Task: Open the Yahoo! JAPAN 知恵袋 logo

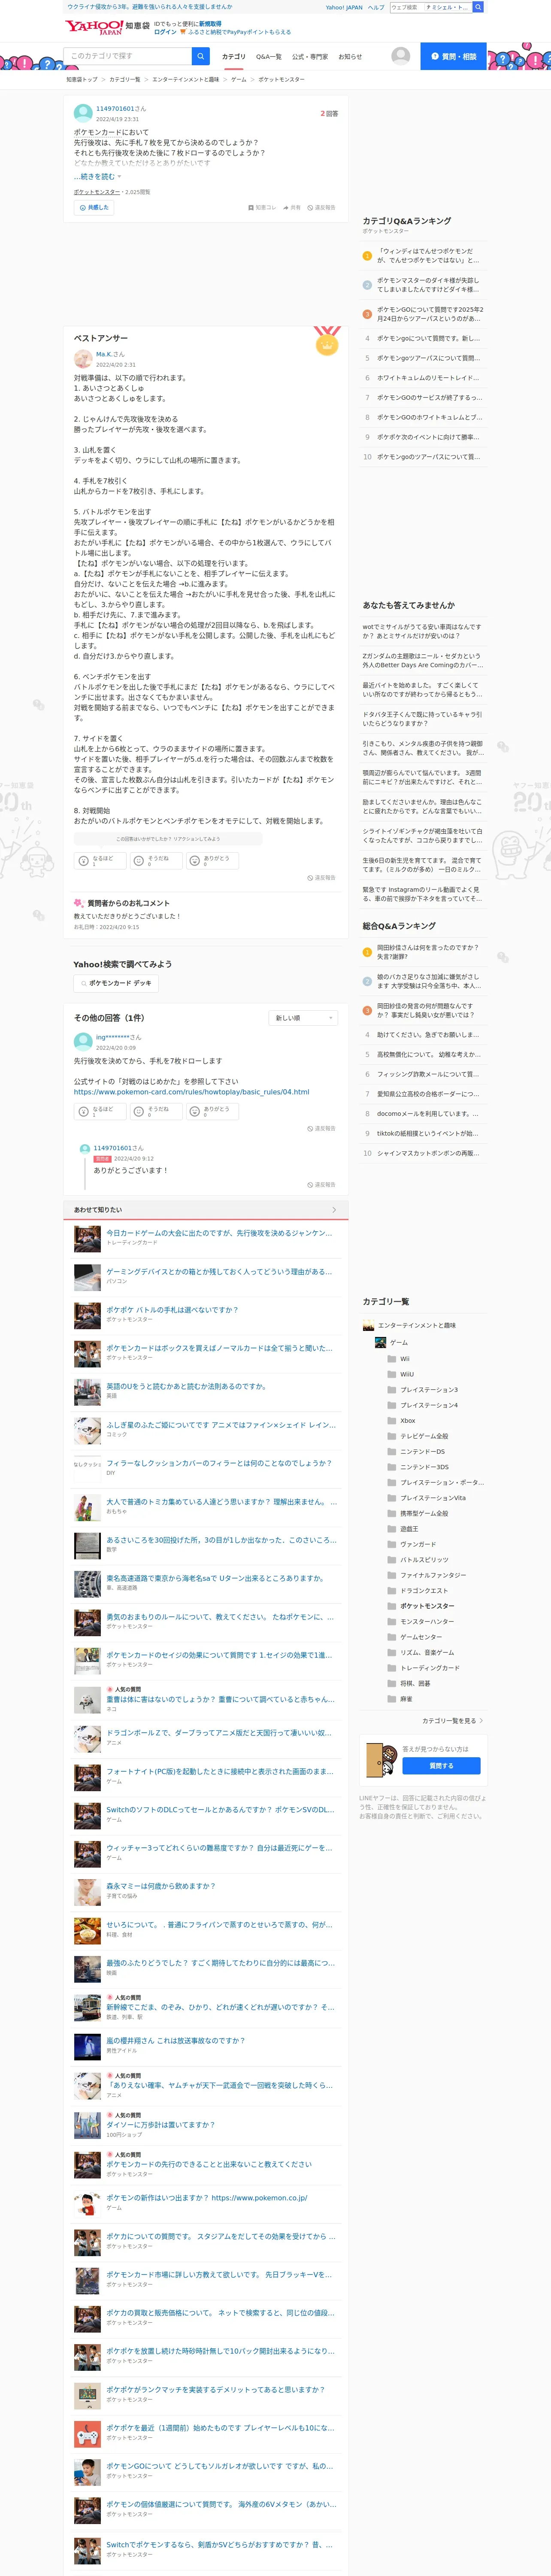Action: pyautogui.click(x=107, y=27)
